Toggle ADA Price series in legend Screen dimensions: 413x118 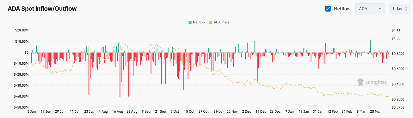tap(219, 22)
